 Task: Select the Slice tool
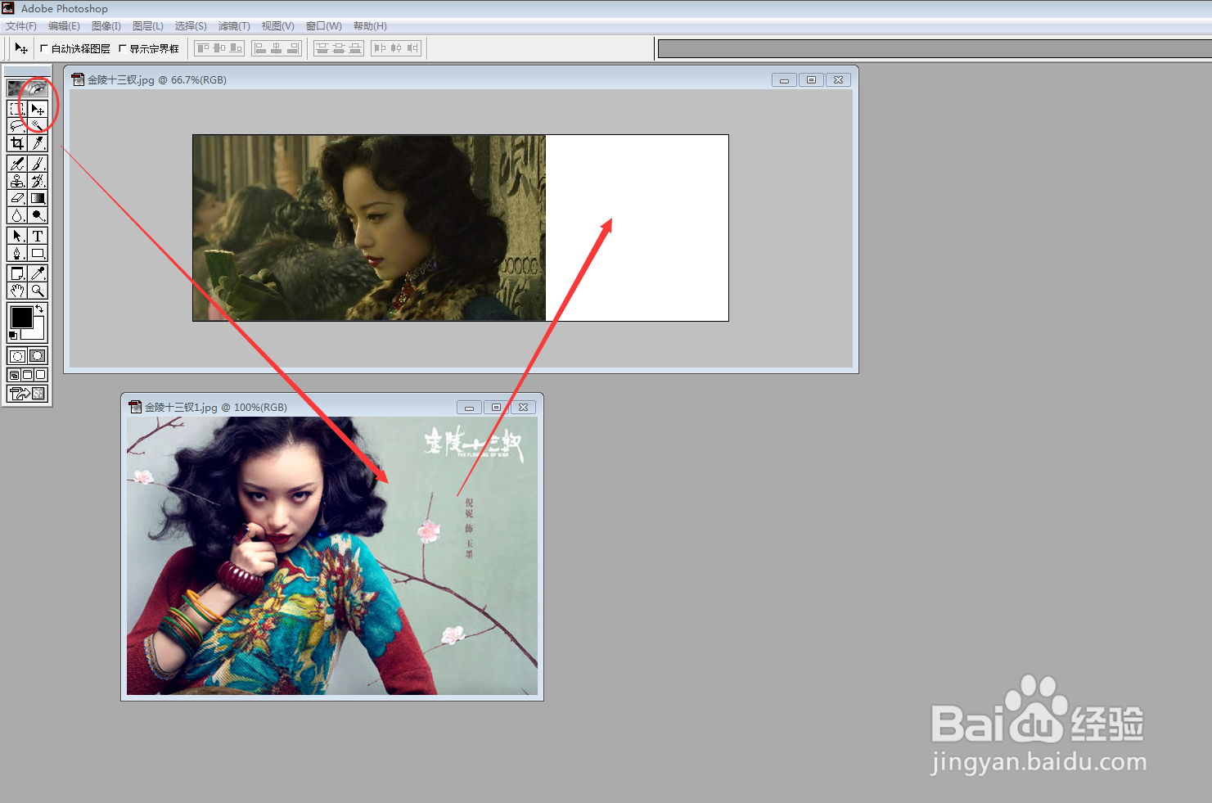[x=38, y=143]
